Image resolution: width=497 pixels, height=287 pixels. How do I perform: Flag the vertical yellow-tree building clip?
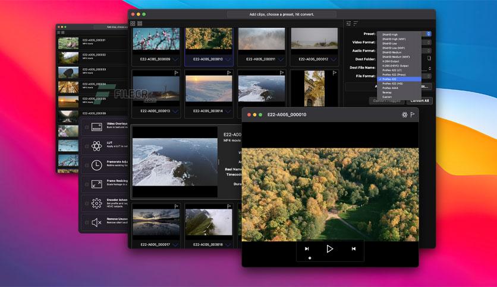tap(334, 73)
